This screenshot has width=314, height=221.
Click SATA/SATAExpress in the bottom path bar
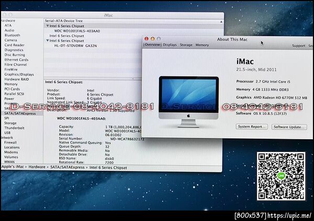pos(68,167)
